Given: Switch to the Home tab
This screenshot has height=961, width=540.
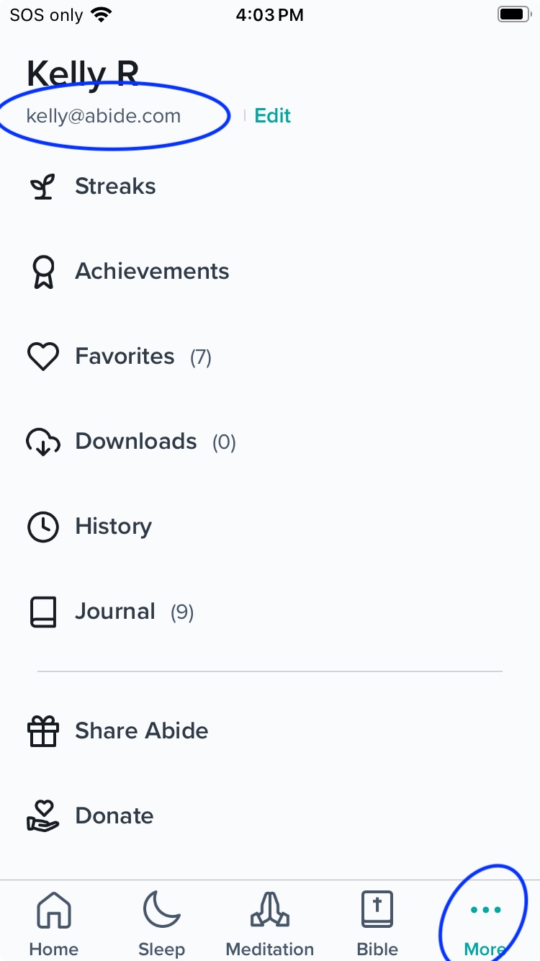Looking at the screenshot, I should coord(54,924).
